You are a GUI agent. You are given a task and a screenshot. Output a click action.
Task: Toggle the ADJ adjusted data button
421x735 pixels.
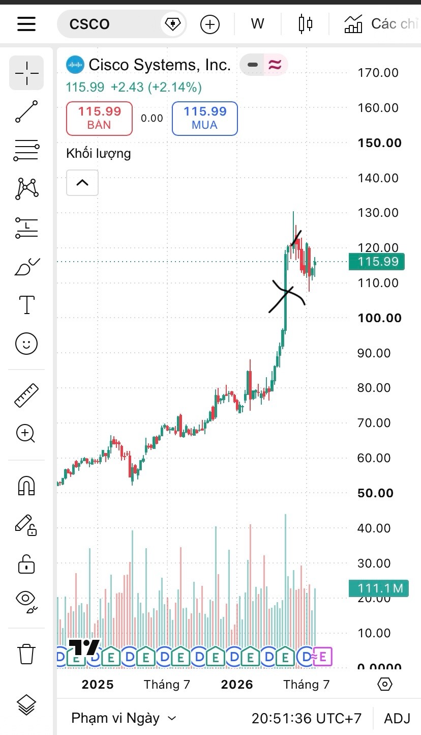397,718
